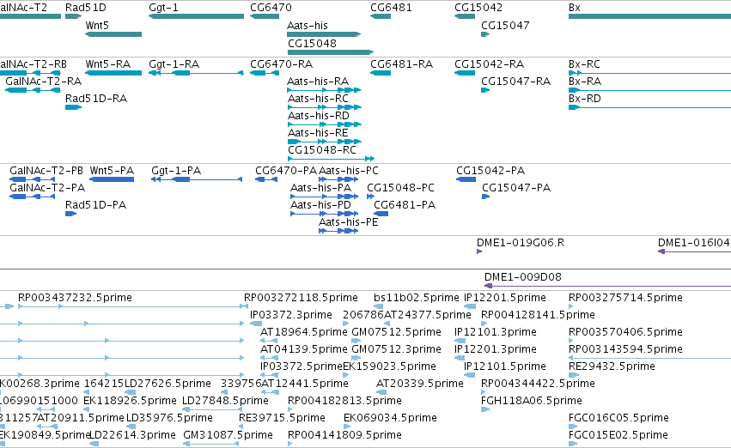Select the Rad51D-PA protein label
Viewport: 731px width, 448px height.
[95, 205]
